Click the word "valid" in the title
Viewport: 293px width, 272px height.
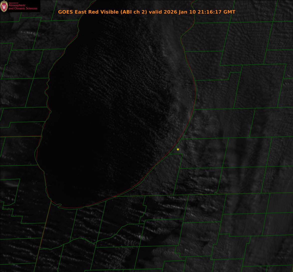[155, 12]
